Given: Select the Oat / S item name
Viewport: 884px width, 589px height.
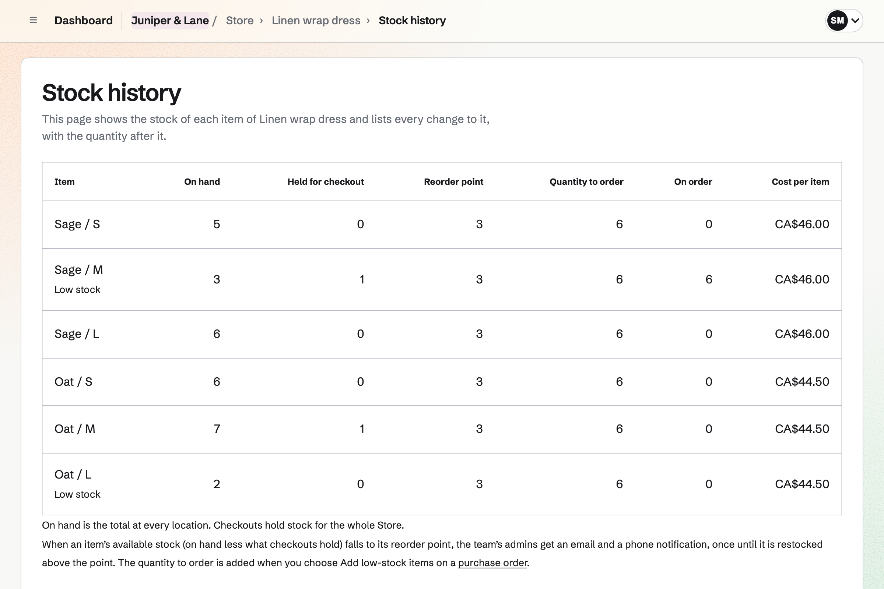Looking at the screenshot, I should pyautogui.click(x=73, y=382).
